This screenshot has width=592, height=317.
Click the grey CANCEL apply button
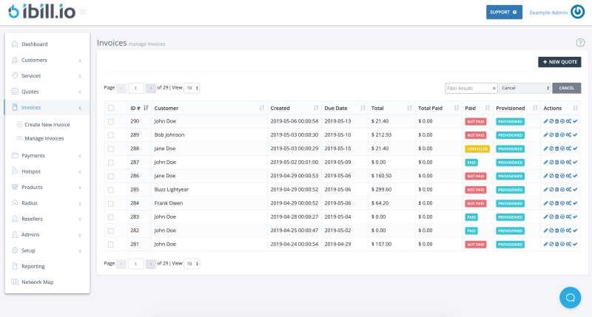[566, 88]
